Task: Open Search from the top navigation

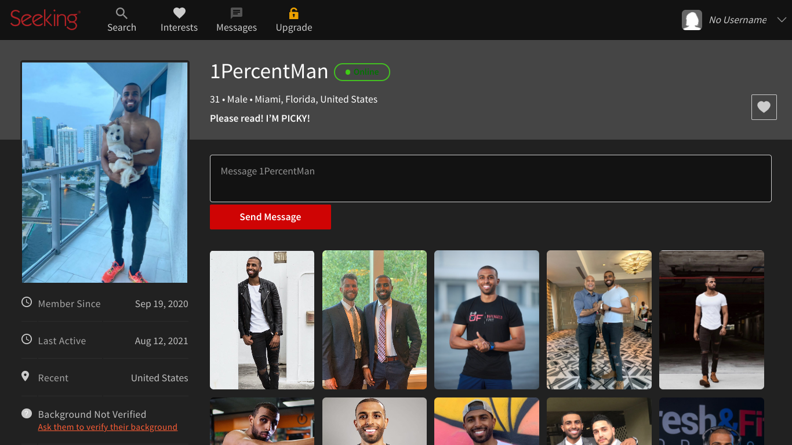Action: tap(122, 20)
